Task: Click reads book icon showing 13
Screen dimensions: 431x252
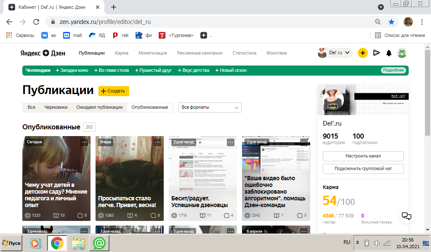Action: [x=56, y=215]
